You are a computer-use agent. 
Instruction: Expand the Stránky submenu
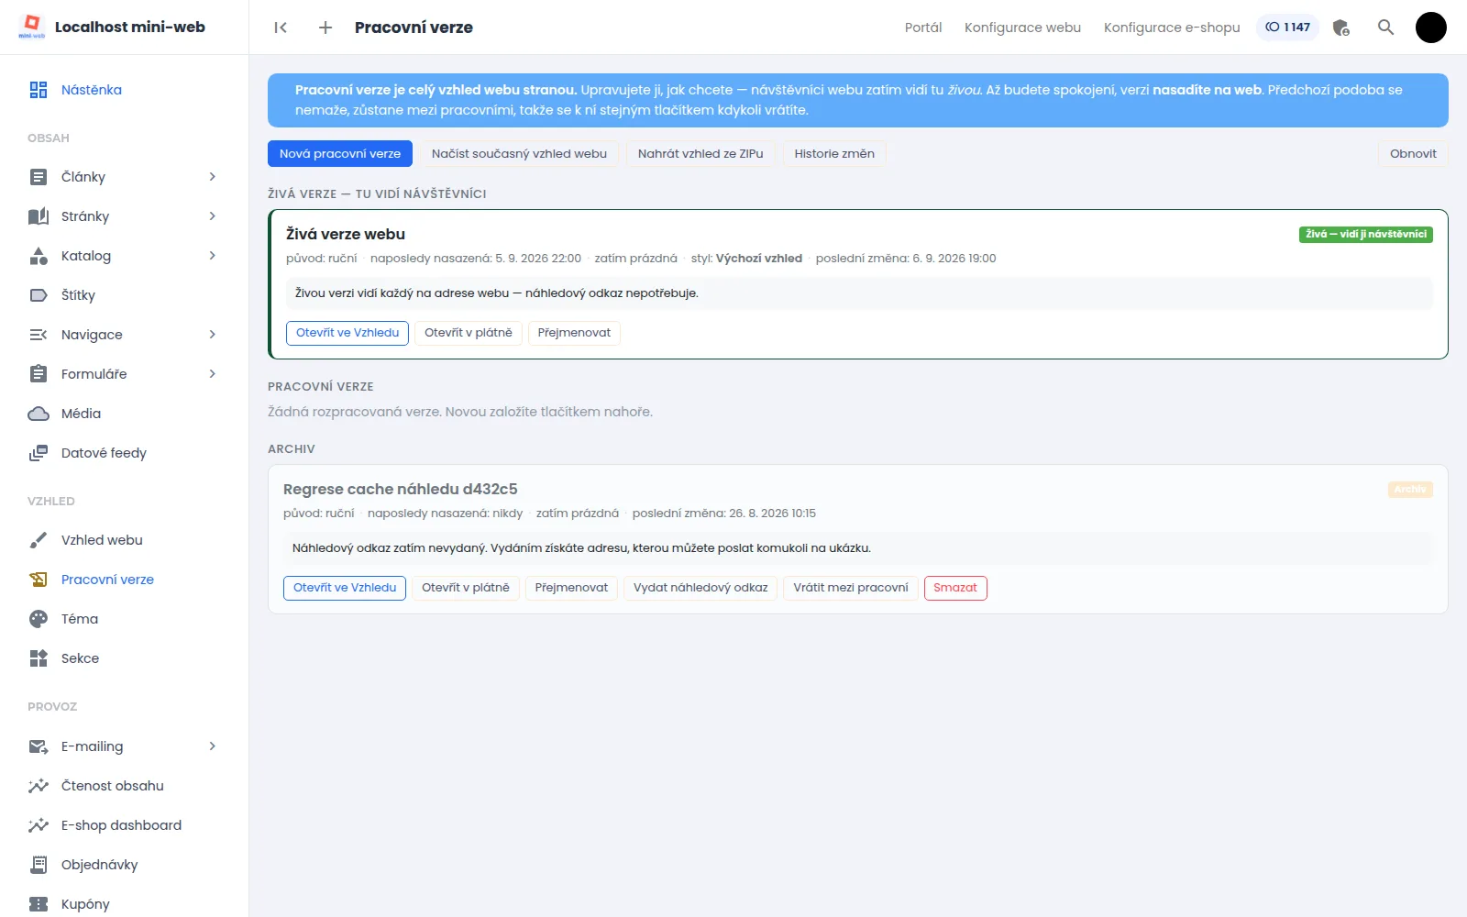213,216
